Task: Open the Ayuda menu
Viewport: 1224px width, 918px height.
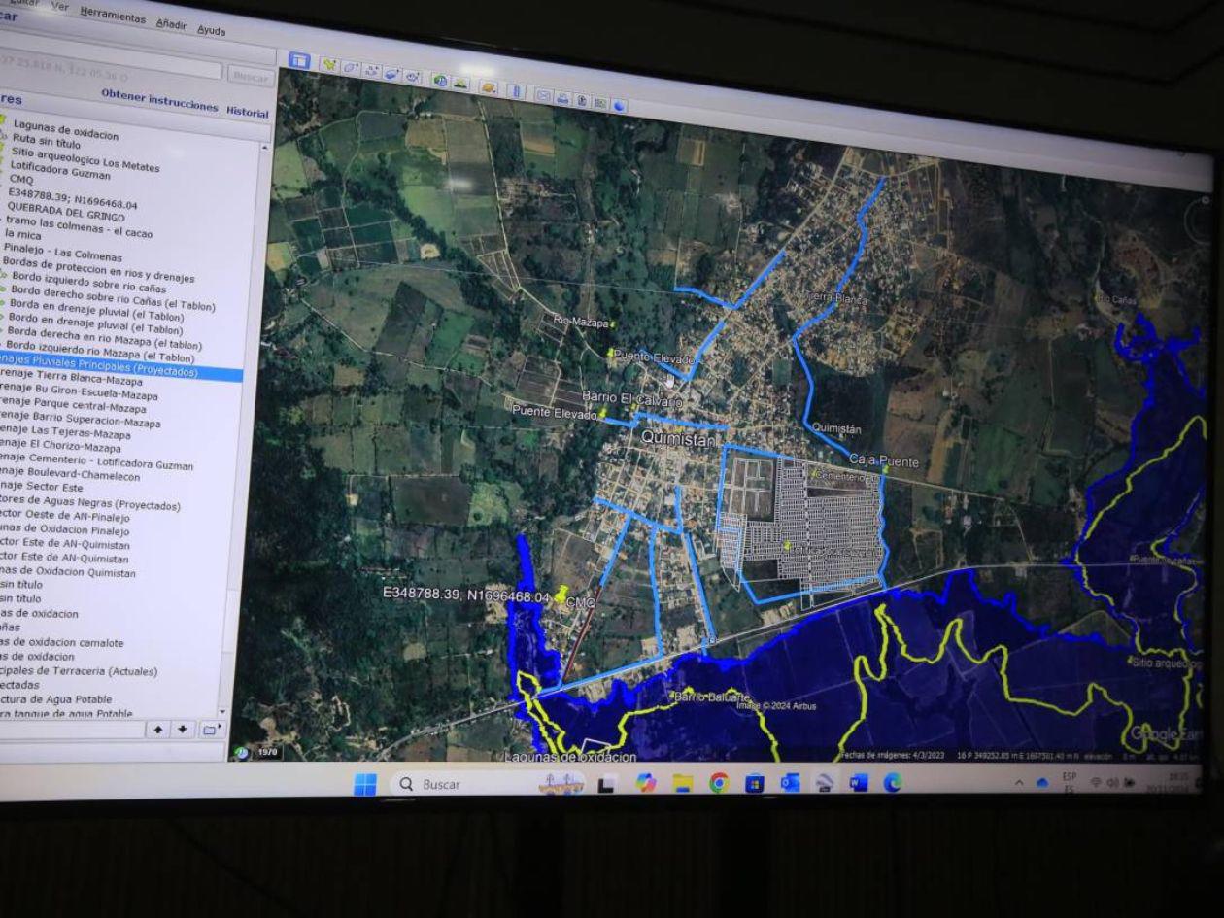Action: click(211, 30)
